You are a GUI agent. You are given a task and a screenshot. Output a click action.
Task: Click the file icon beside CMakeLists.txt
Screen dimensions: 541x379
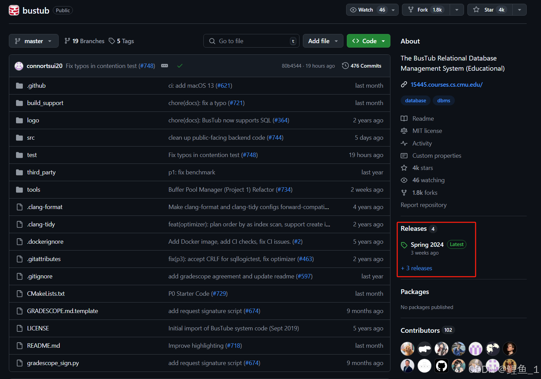[x=19, y=294]
